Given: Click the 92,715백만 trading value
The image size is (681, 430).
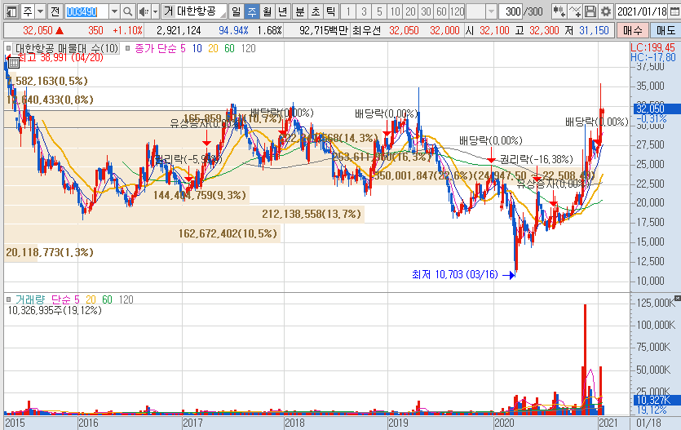Looking at the screenshot, I should coord(324,30).
